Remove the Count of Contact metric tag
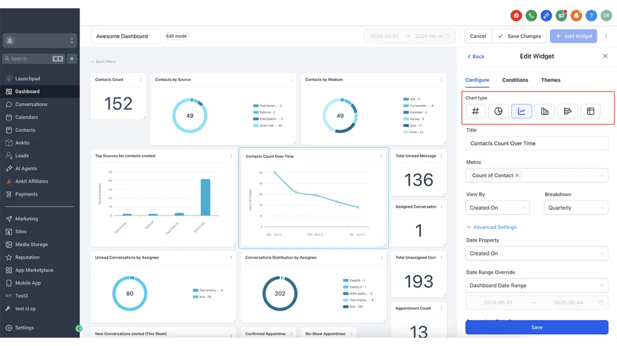The width and height of the screenshot is (617, 346). coord(517,175)
